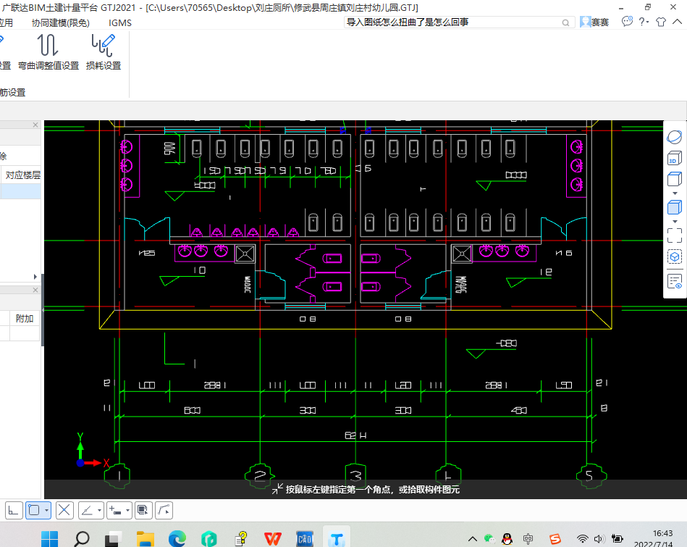
Task: Click the 对应楼层 column header
Action: tap(22, 175)
